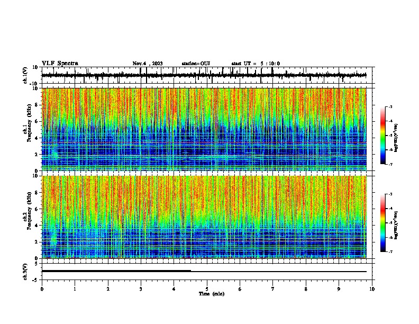
Task: Click time-axis tick label "7" at bottom
Action: pos(273,289)
